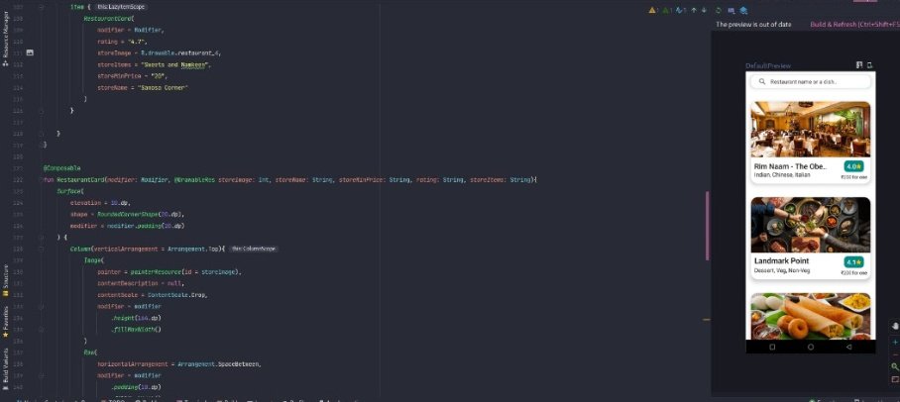The width and height of the screenshot is (900, 402).
Task: Click ContentScale.Crop in the code
Action: pos(176,295)
